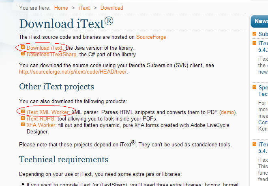This screenshot has height=186, width=268.
Task: Open the Download breadcrumb link
Action: pos(112,8)
